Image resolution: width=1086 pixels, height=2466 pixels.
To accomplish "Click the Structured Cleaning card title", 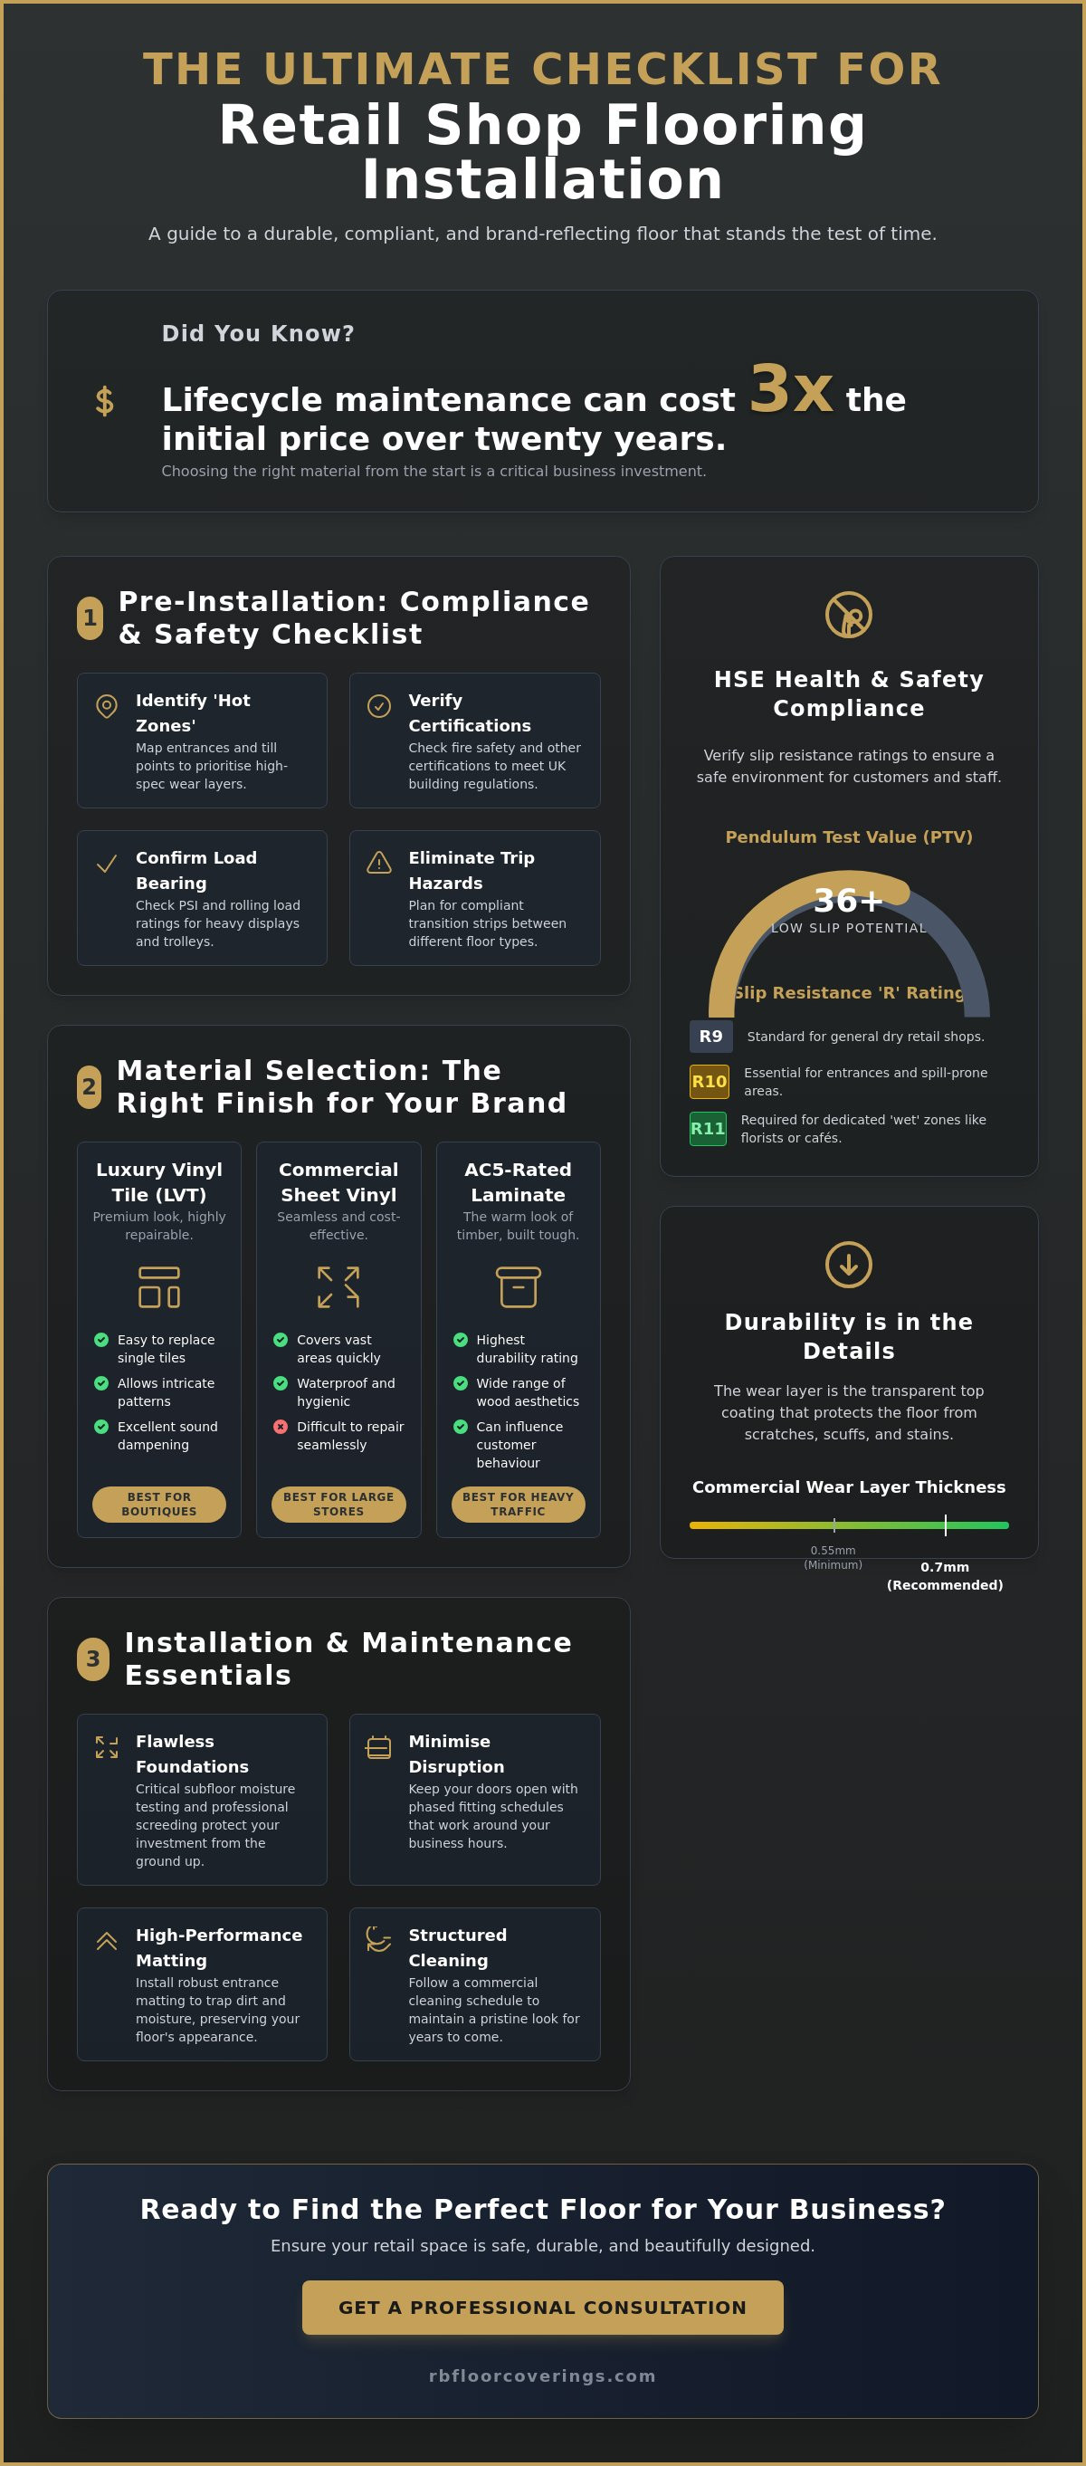I will tap(457, 1946).
